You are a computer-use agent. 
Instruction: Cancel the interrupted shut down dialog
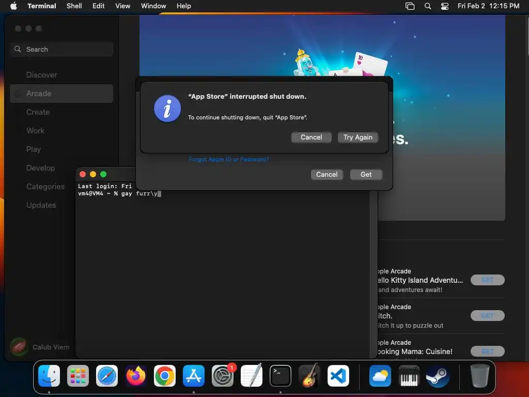311,137
